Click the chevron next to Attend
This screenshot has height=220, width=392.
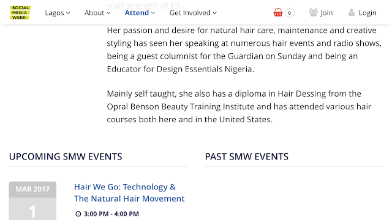tap(153, 13)
